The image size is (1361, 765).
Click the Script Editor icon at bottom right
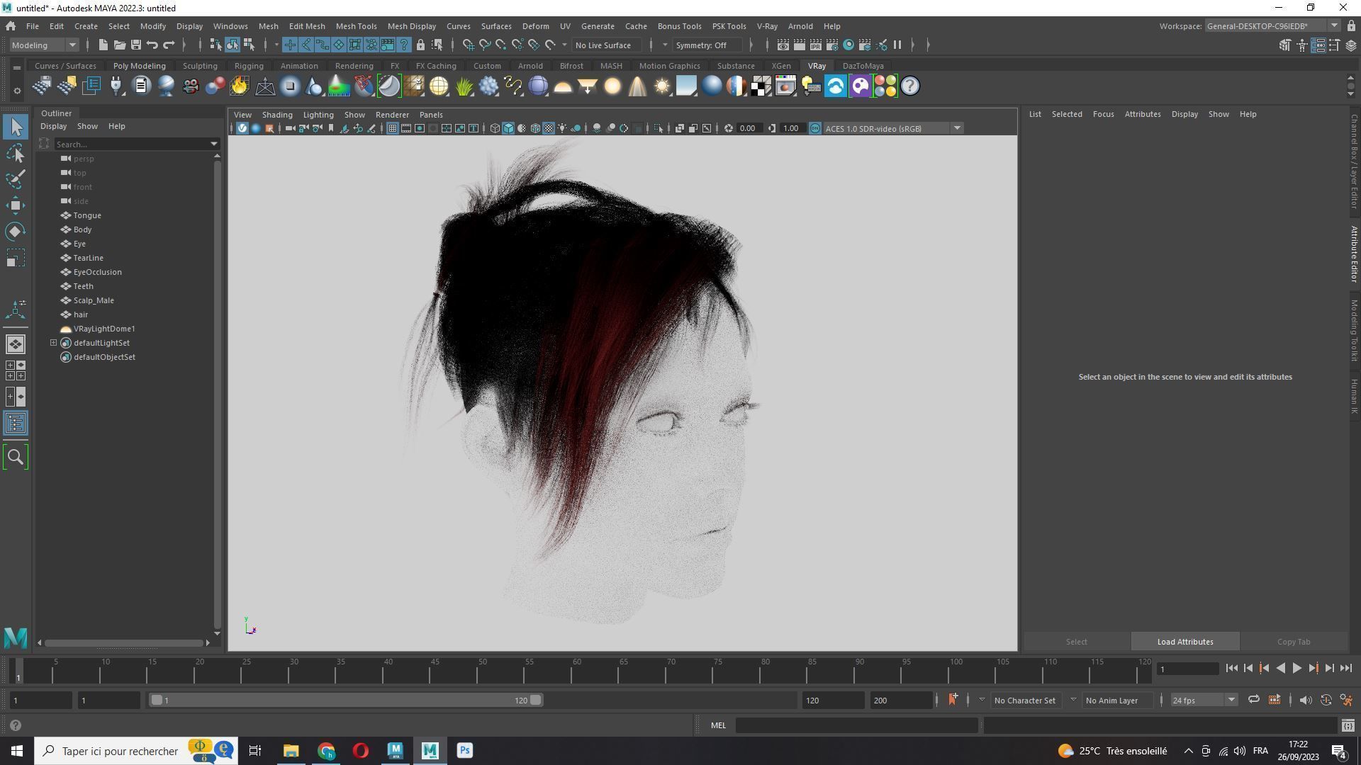coord(1348,725)
